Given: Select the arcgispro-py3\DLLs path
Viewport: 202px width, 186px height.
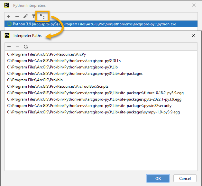Looking at the screenshot, I should coord(64,61).
